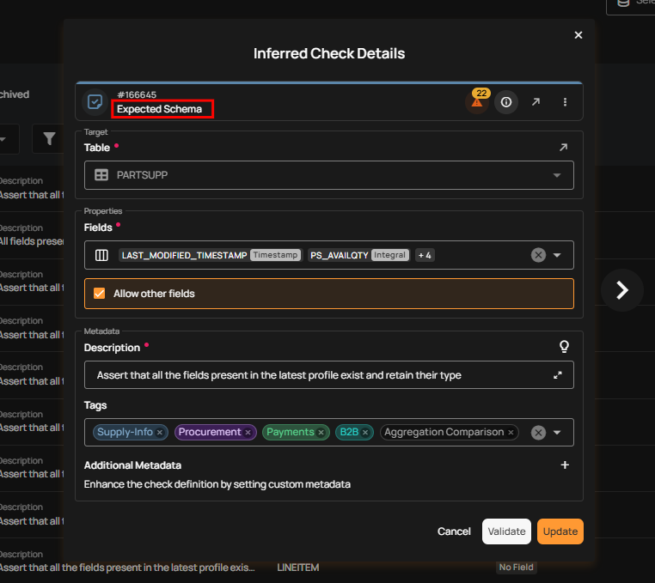The width and height of the screenshot is (655, 583).
Task: Expand the Tags dropdown arrow
Action: coord(557,433)
